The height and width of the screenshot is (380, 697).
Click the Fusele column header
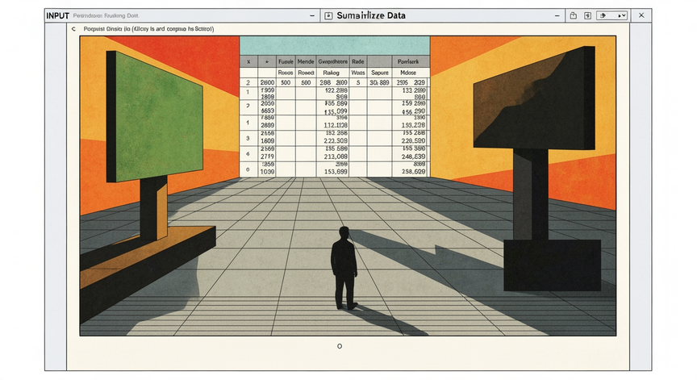pos(286,62)
